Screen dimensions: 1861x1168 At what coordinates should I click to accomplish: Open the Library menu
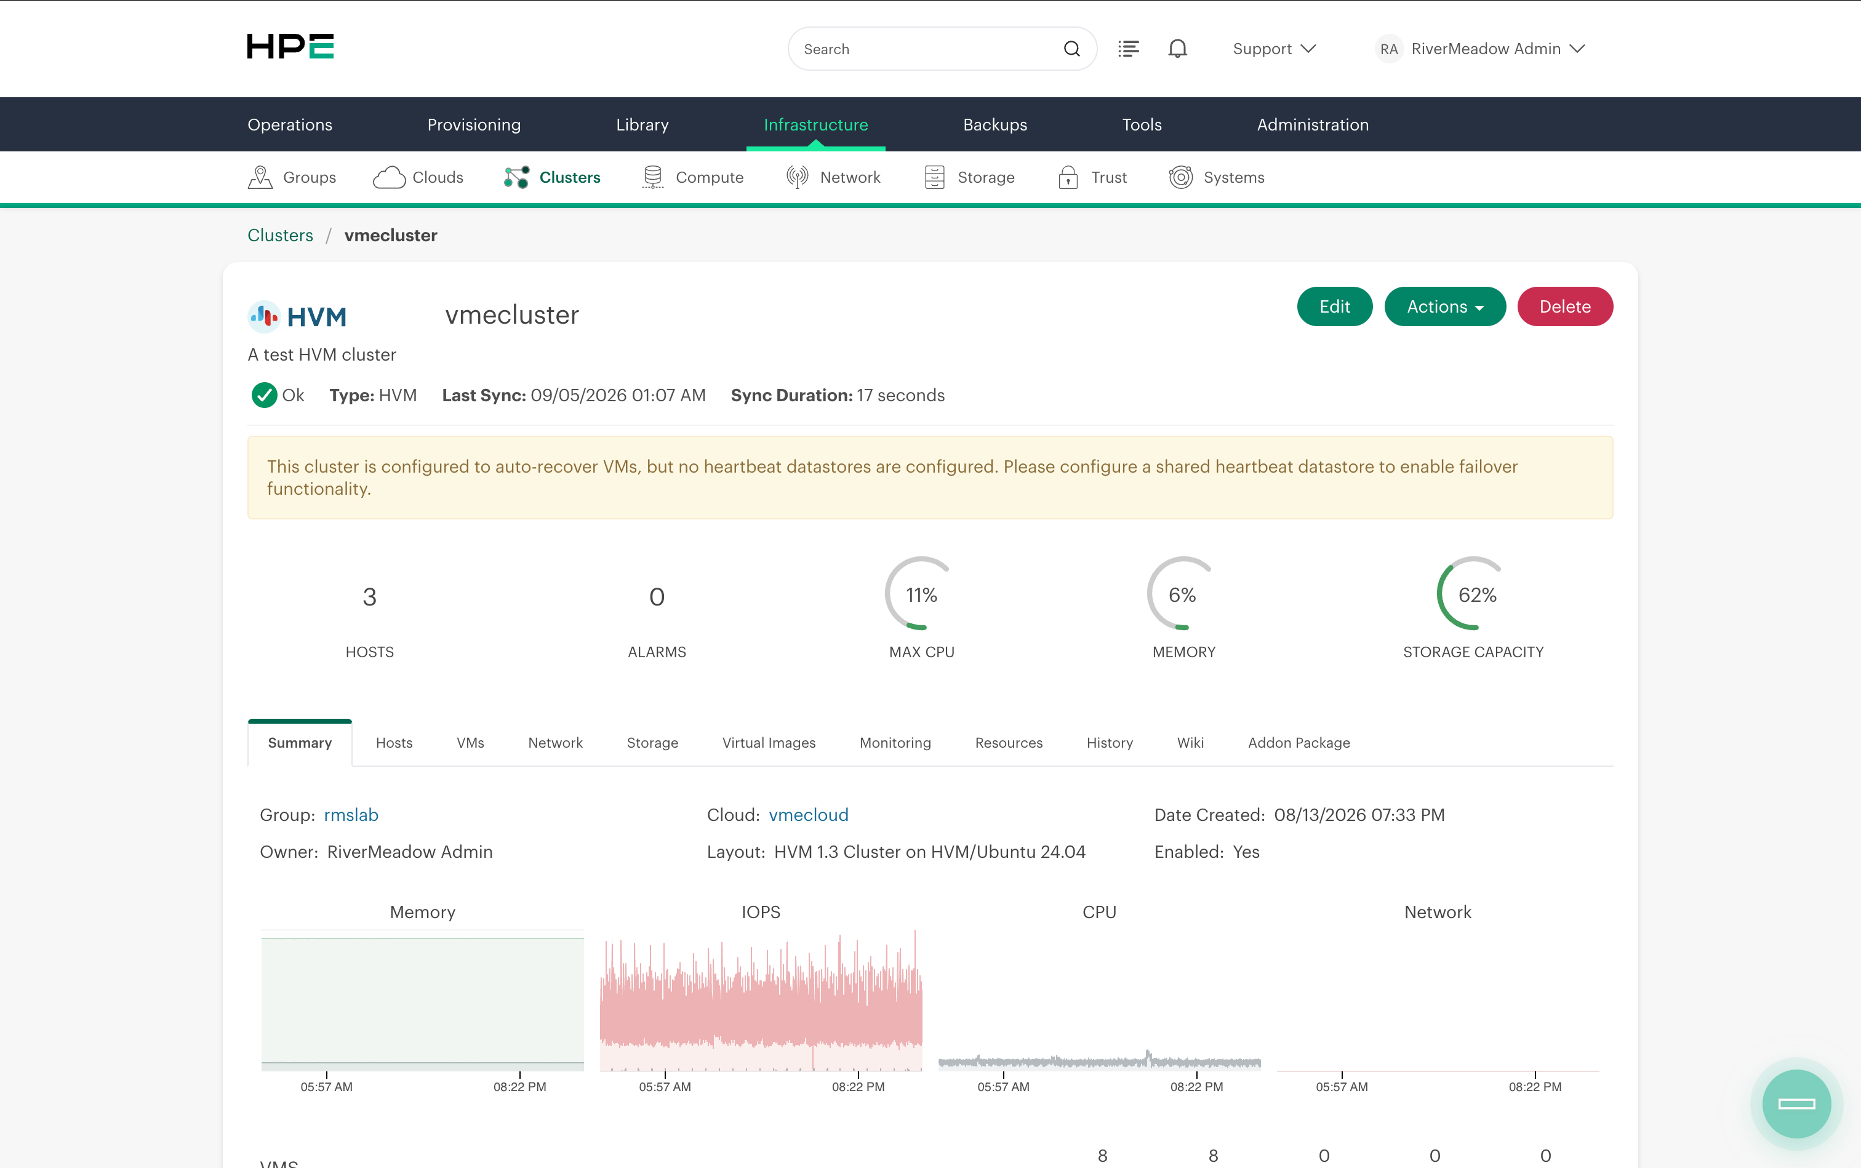(642, 124)
